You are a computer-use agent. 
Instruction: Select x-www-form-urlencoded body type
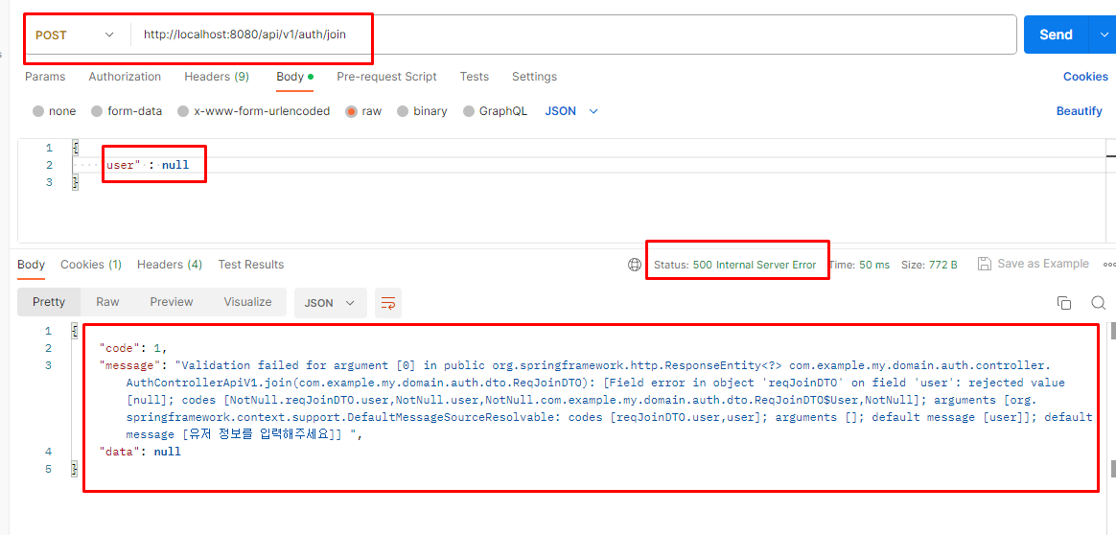pos(253,111)
